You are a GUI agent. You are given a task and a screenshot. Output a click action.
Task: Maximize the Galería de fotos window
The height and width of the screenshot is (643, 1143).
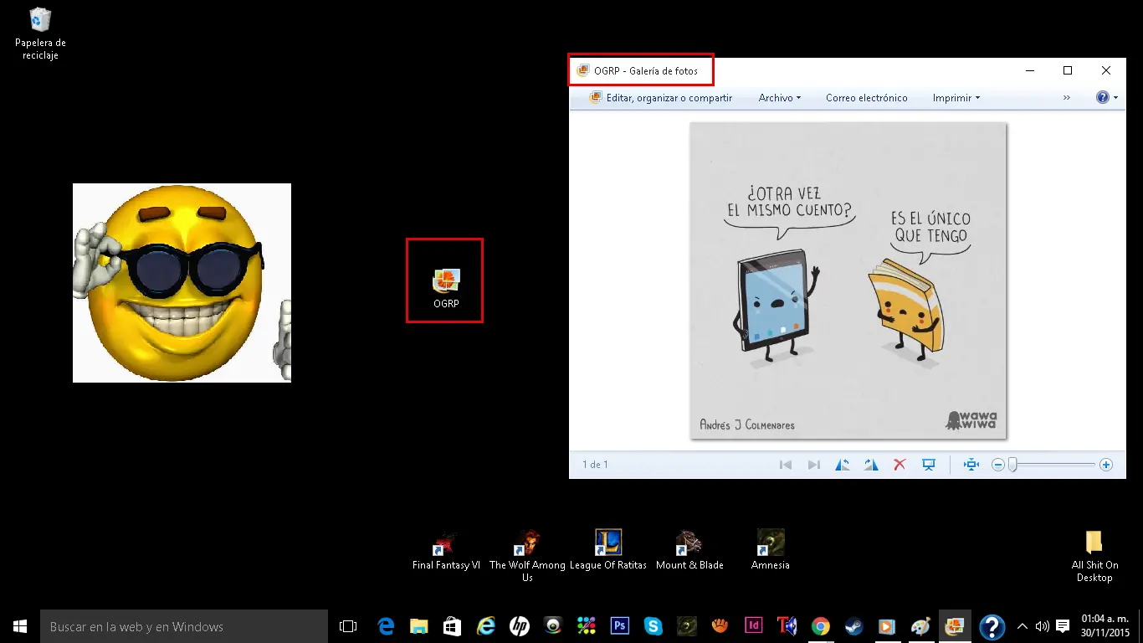(x=1068, y=70)
